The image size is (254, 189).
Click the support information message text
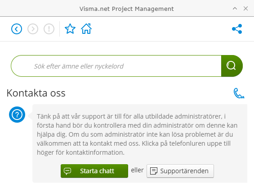[x=137, y=134]
